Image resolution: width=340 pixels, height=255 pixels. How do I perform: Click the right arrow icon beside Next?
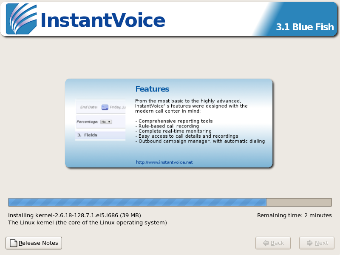[x=308, y=243]
